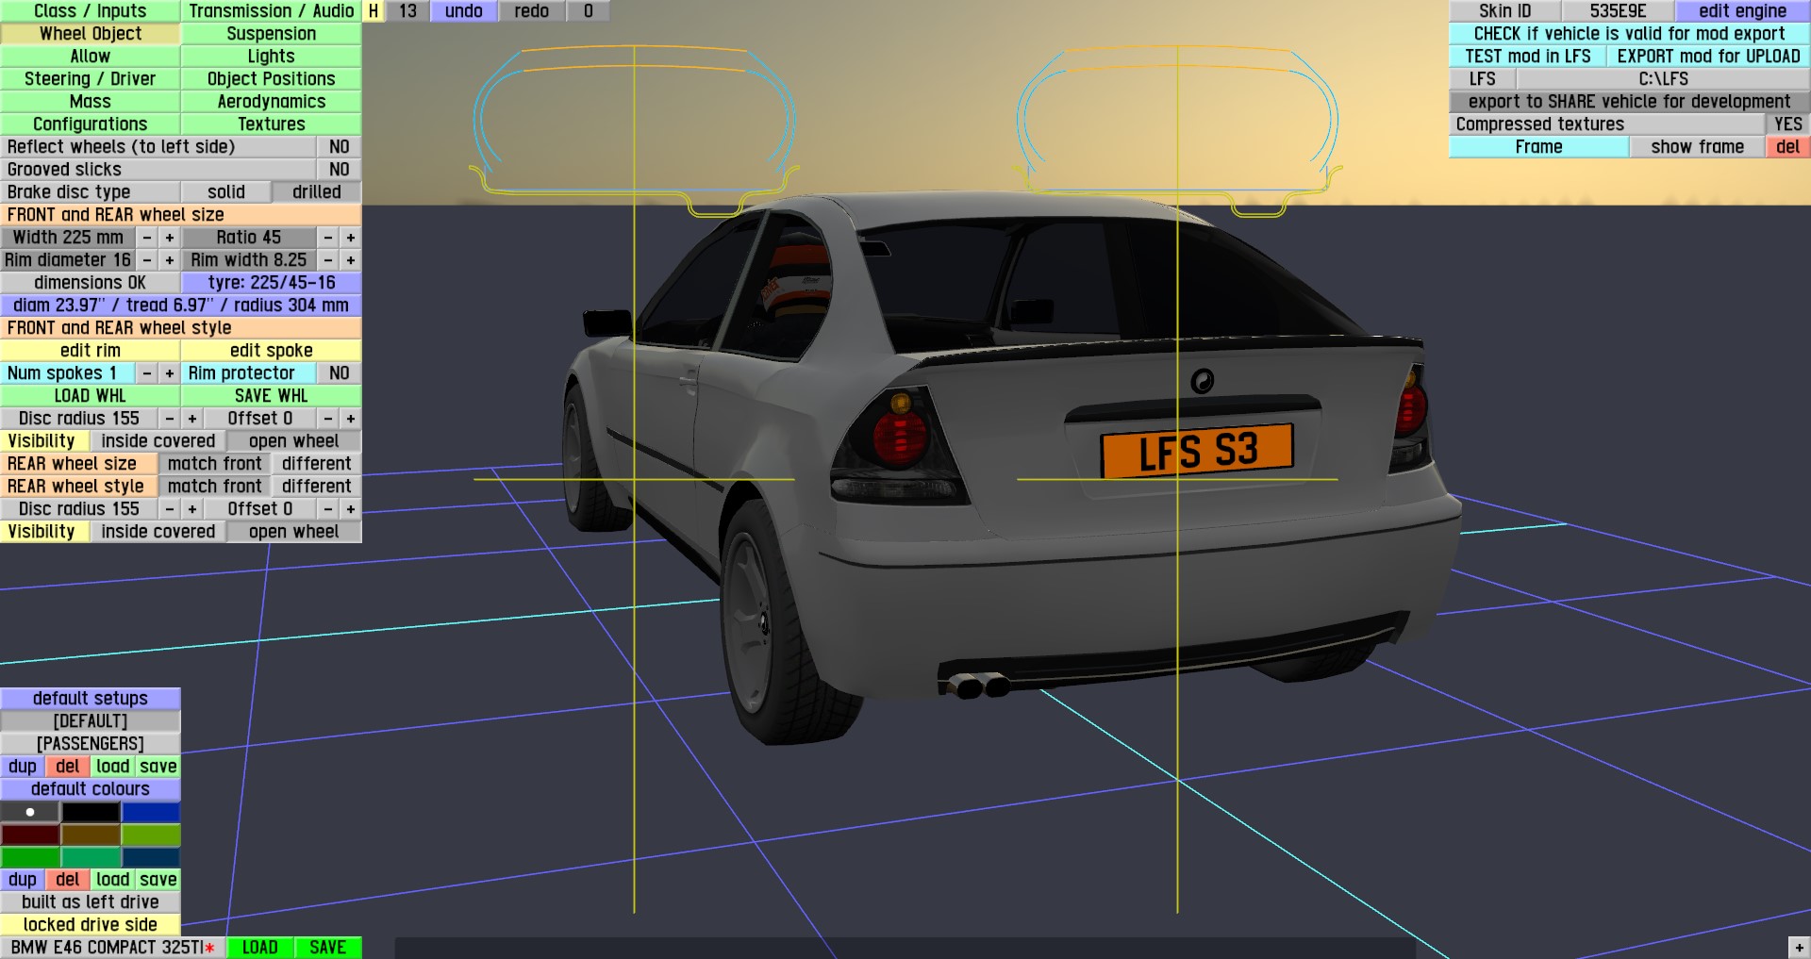
Task: Increase Num spokes with plus
Action: [x=170, y=373]
